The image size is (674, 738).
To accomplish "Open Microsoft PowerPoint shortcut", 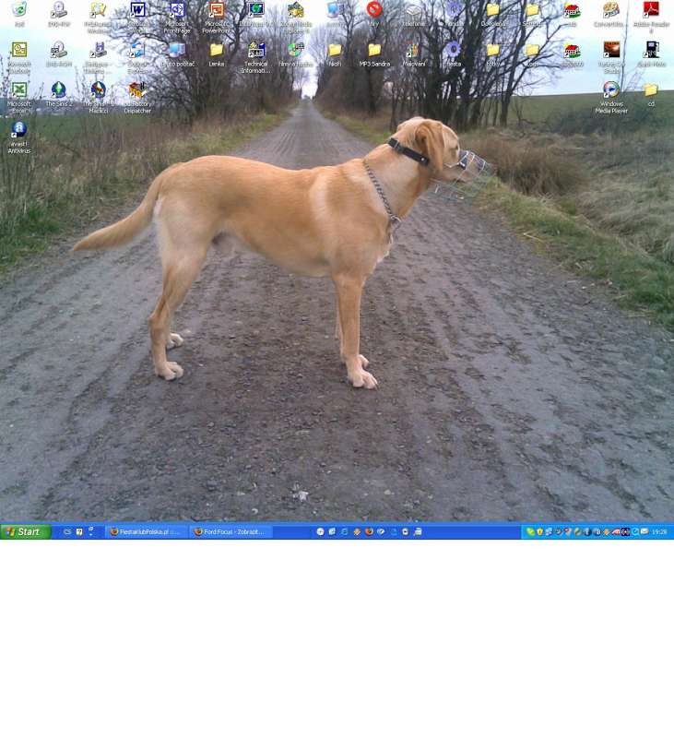I will click(x=217, y=11).
